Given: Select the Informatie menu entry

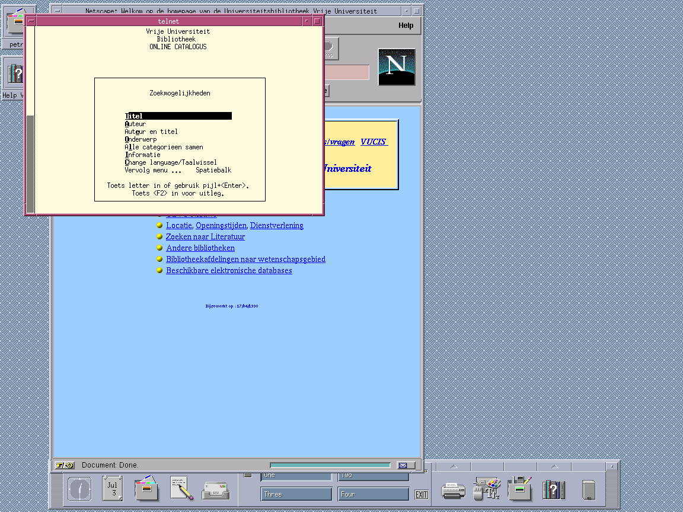Looking at the screenshot, I should coord(142,155).
